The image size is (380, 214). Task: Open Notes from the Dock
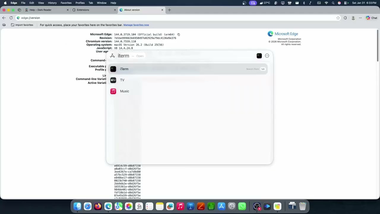[160, 206]
